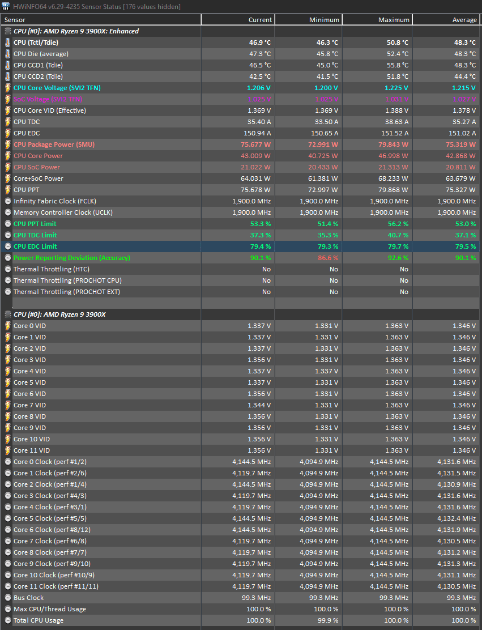Click the lightning icon beside SoC Voltage (SVI2 TFN)
The width and height of the screenshot is (482, 630).
tap(7, 99)
